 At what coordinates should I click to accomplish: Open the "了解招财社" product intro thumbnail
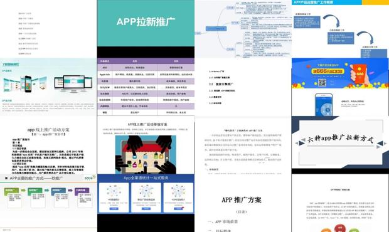(48, 87)
